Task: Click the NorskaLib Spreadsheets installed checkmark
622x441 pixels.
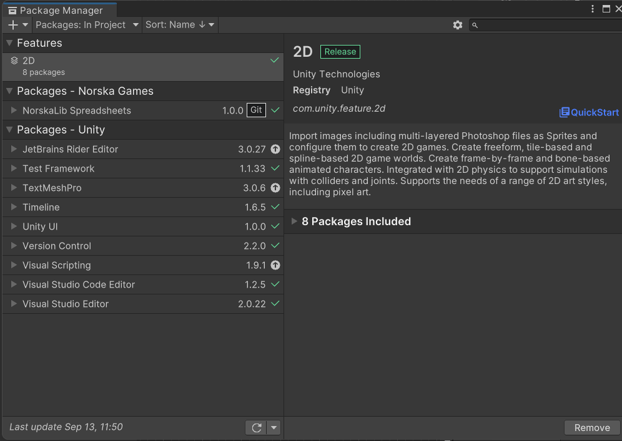Action: coord(275,110)
